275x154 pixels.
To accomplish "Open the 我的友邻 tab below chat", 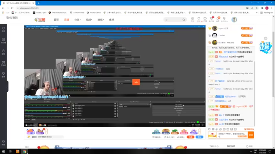I will [231, 146].
